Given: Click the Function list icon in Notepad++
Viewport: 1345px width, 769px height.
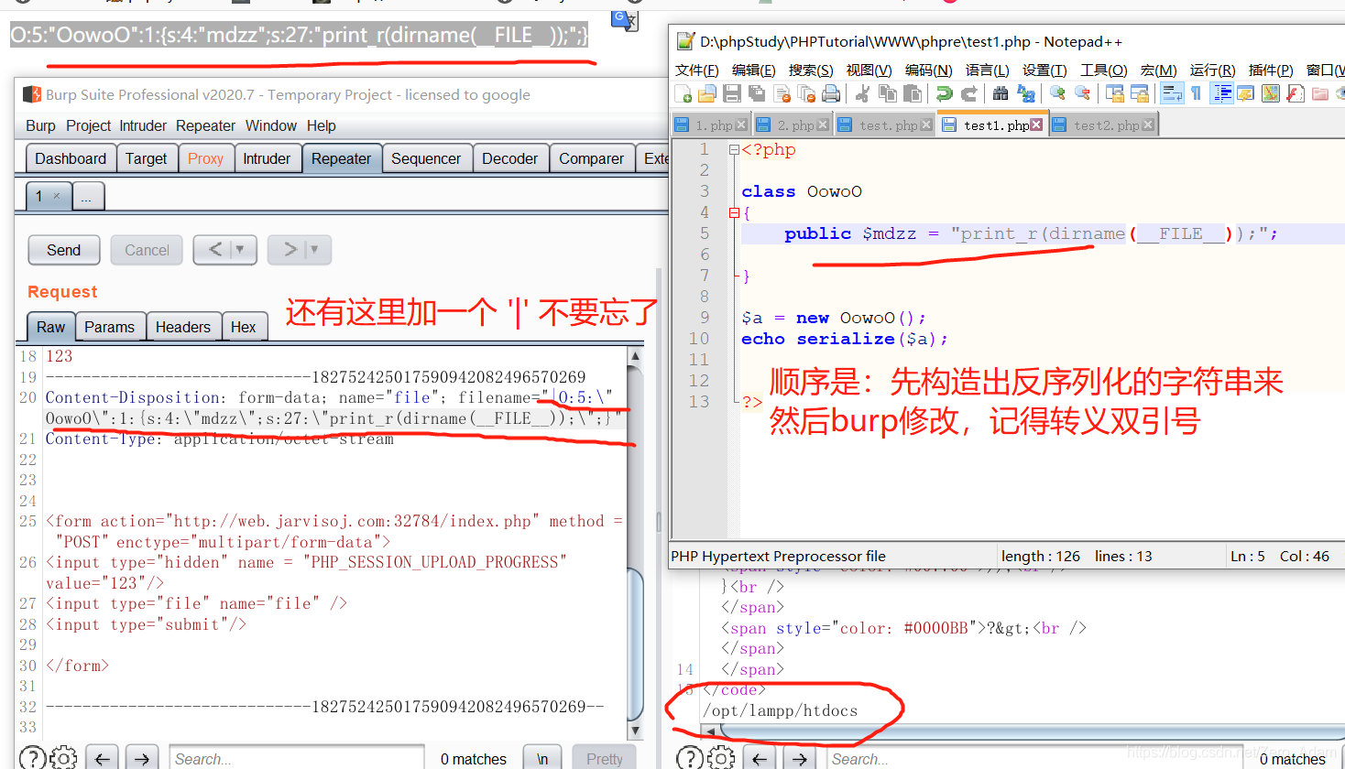Looking at the screenshot, I should 1296,93.
